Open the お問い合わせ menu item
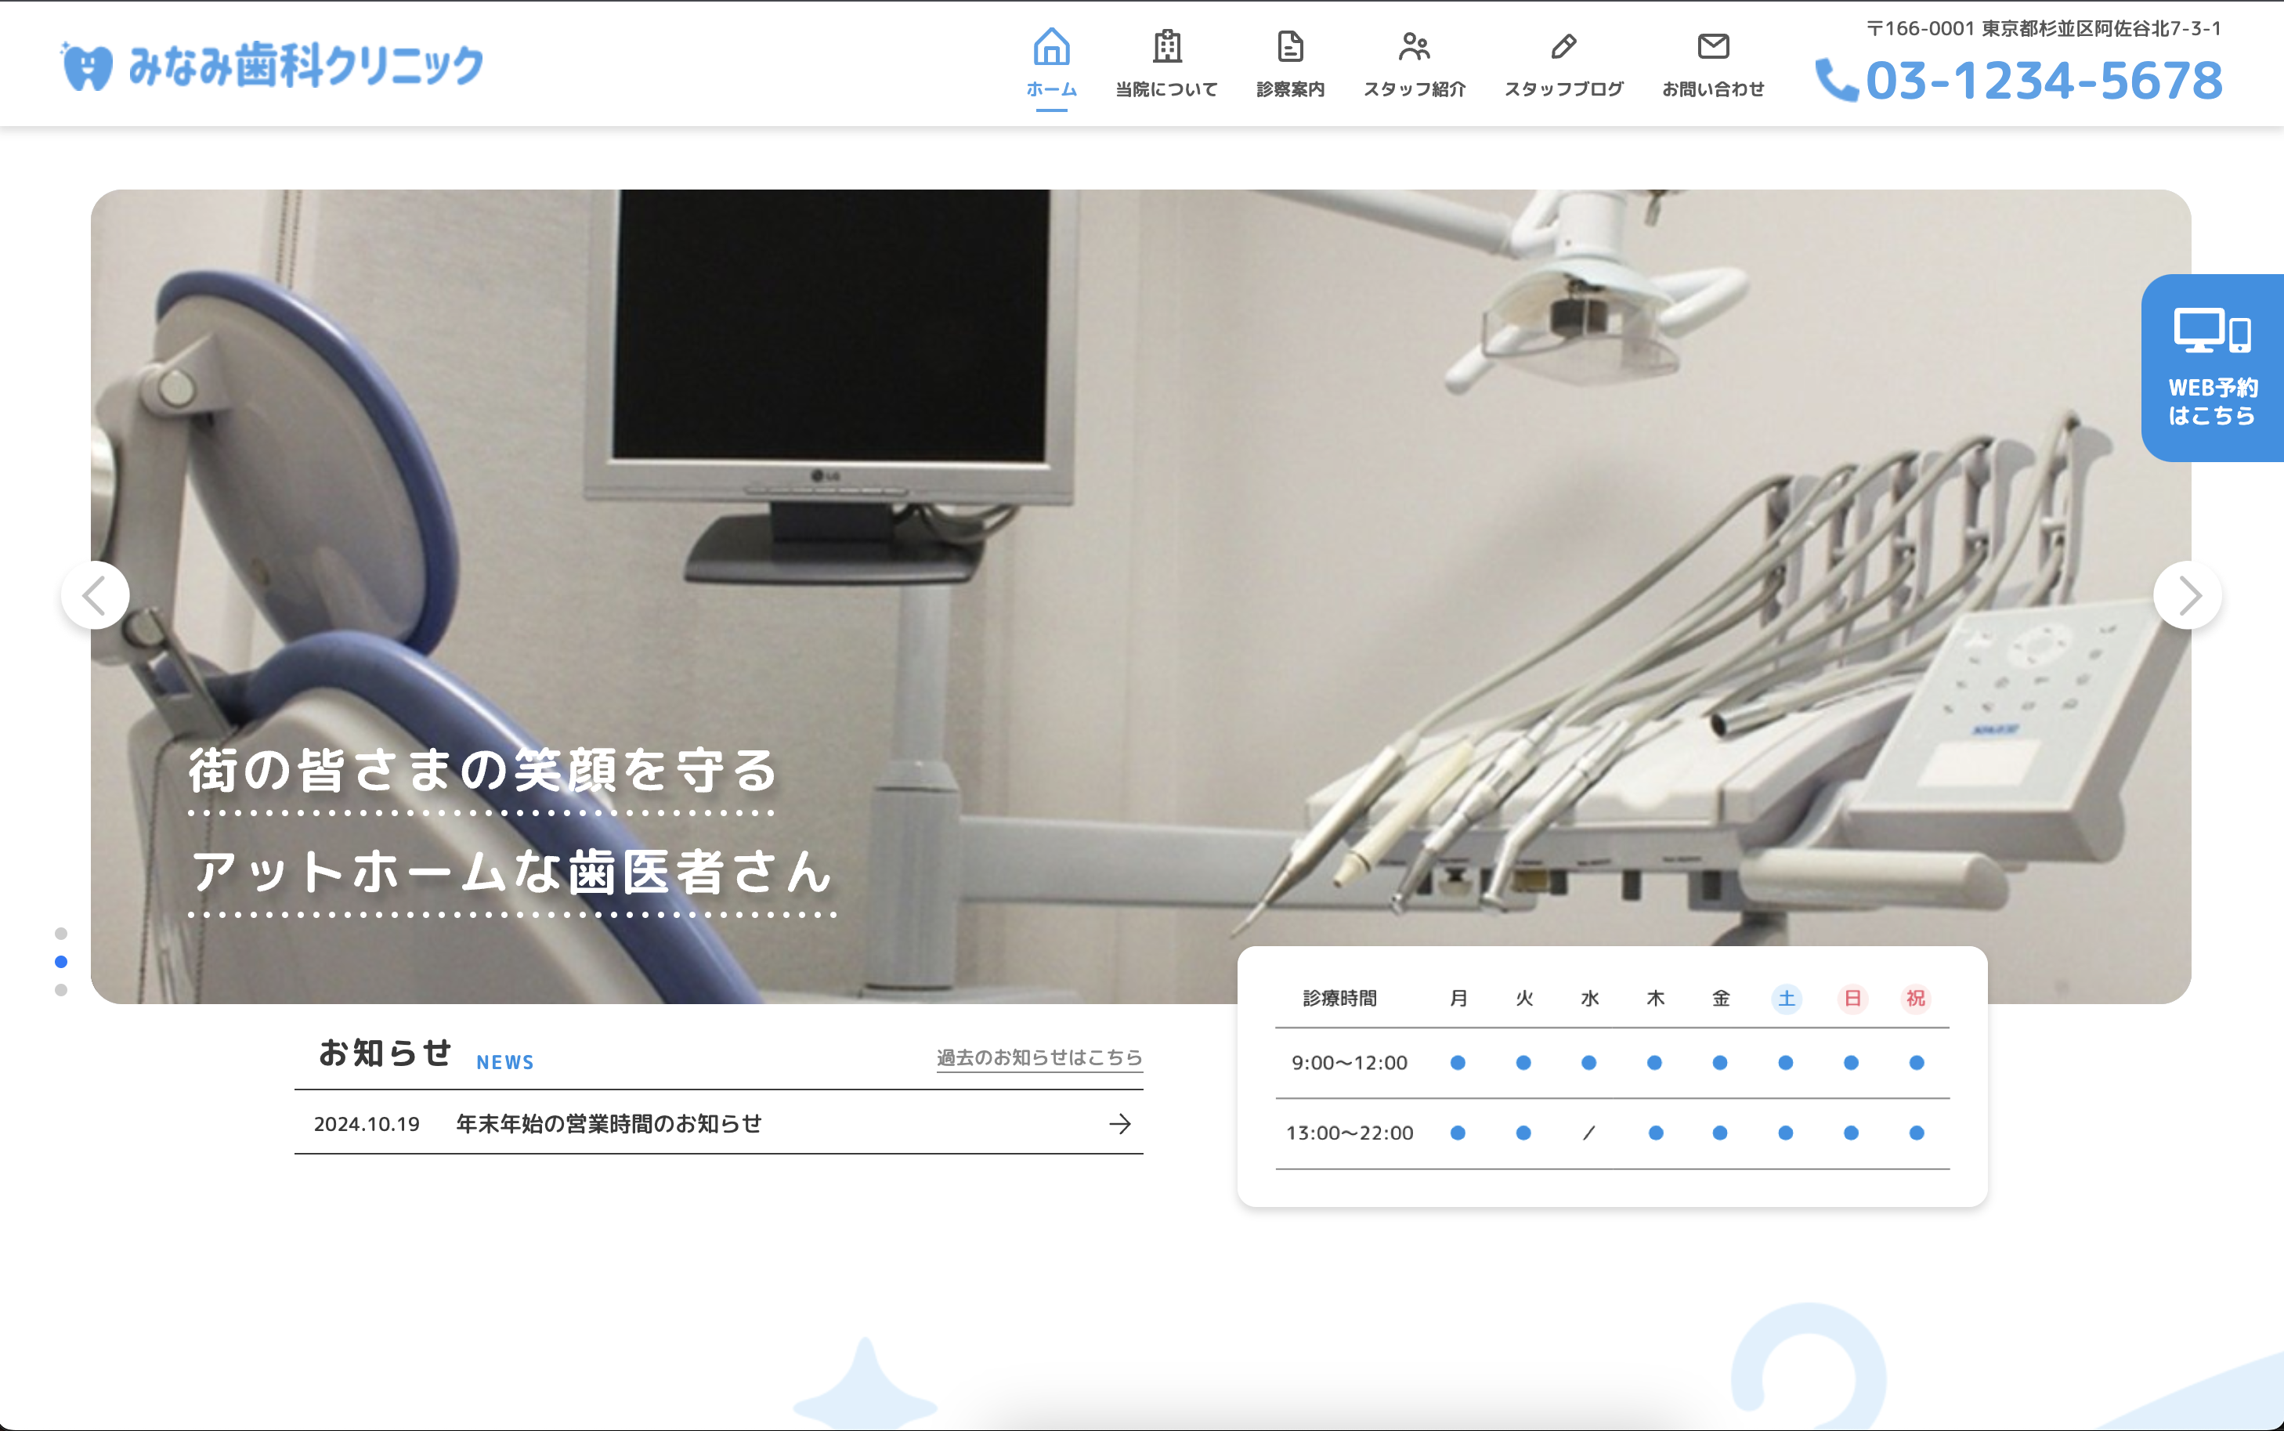This screenshot has width=2284, height=1431. (1714, 89)
